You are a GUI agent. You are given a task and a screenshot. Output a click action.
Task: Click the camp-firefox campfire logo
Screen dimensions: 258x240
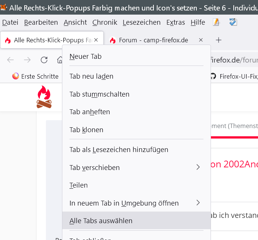point(44,97)
